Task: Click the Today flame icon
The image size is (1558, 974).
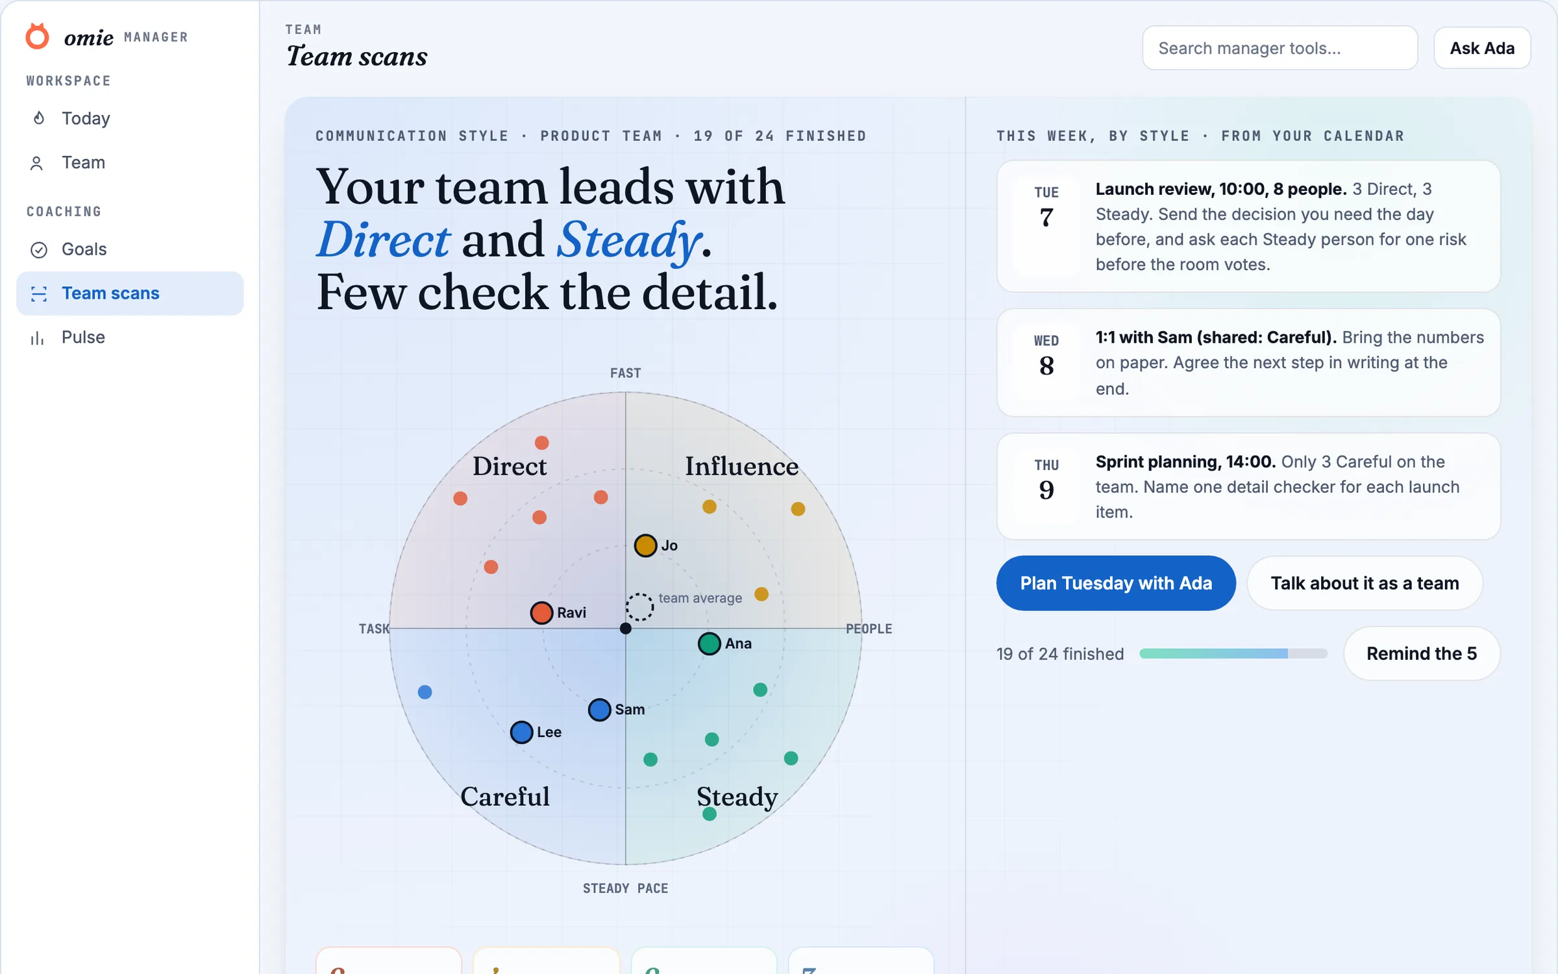Action: (x=39, y=118)
